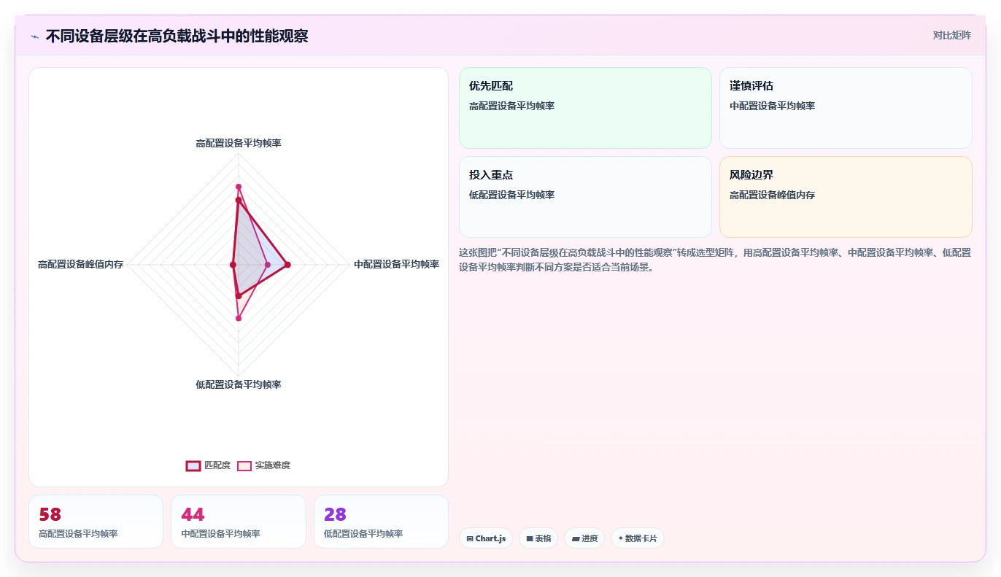
Task: Click the description paragraph beginning 这张图把
Action: 715,260
